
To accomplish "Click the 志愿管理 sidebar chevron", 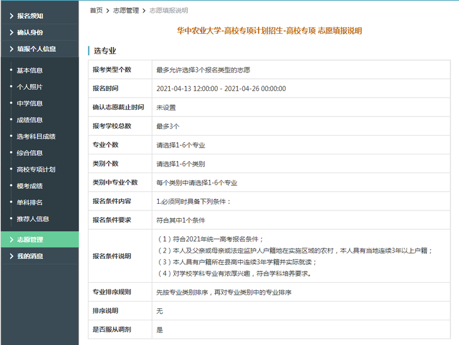I will tap(11, 239).
